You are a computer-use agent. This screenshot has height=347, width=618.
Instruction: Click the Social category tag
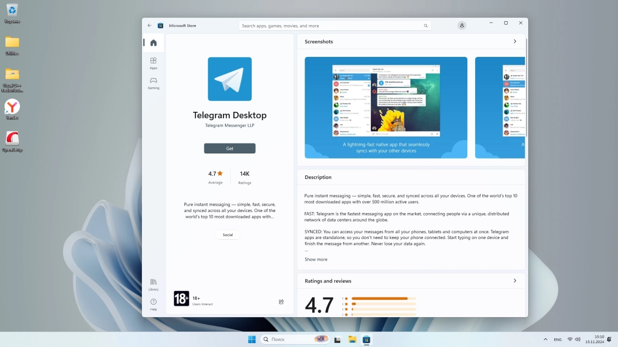[228, 235]
